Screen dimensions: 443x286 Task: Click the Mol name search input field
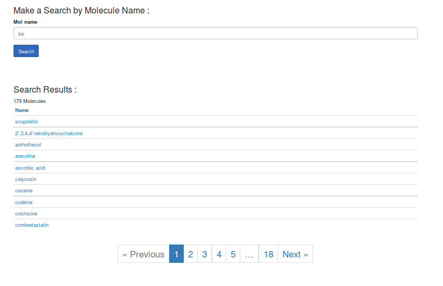[215, 33]
